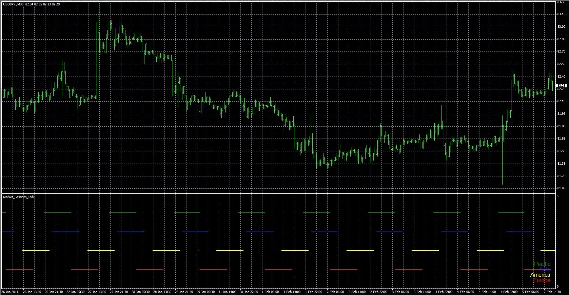The width and height of the screenshot is (569, 295).
Task: Click the 82.70 price scale label
Action: pyautogui.click(x=561, y=51)
